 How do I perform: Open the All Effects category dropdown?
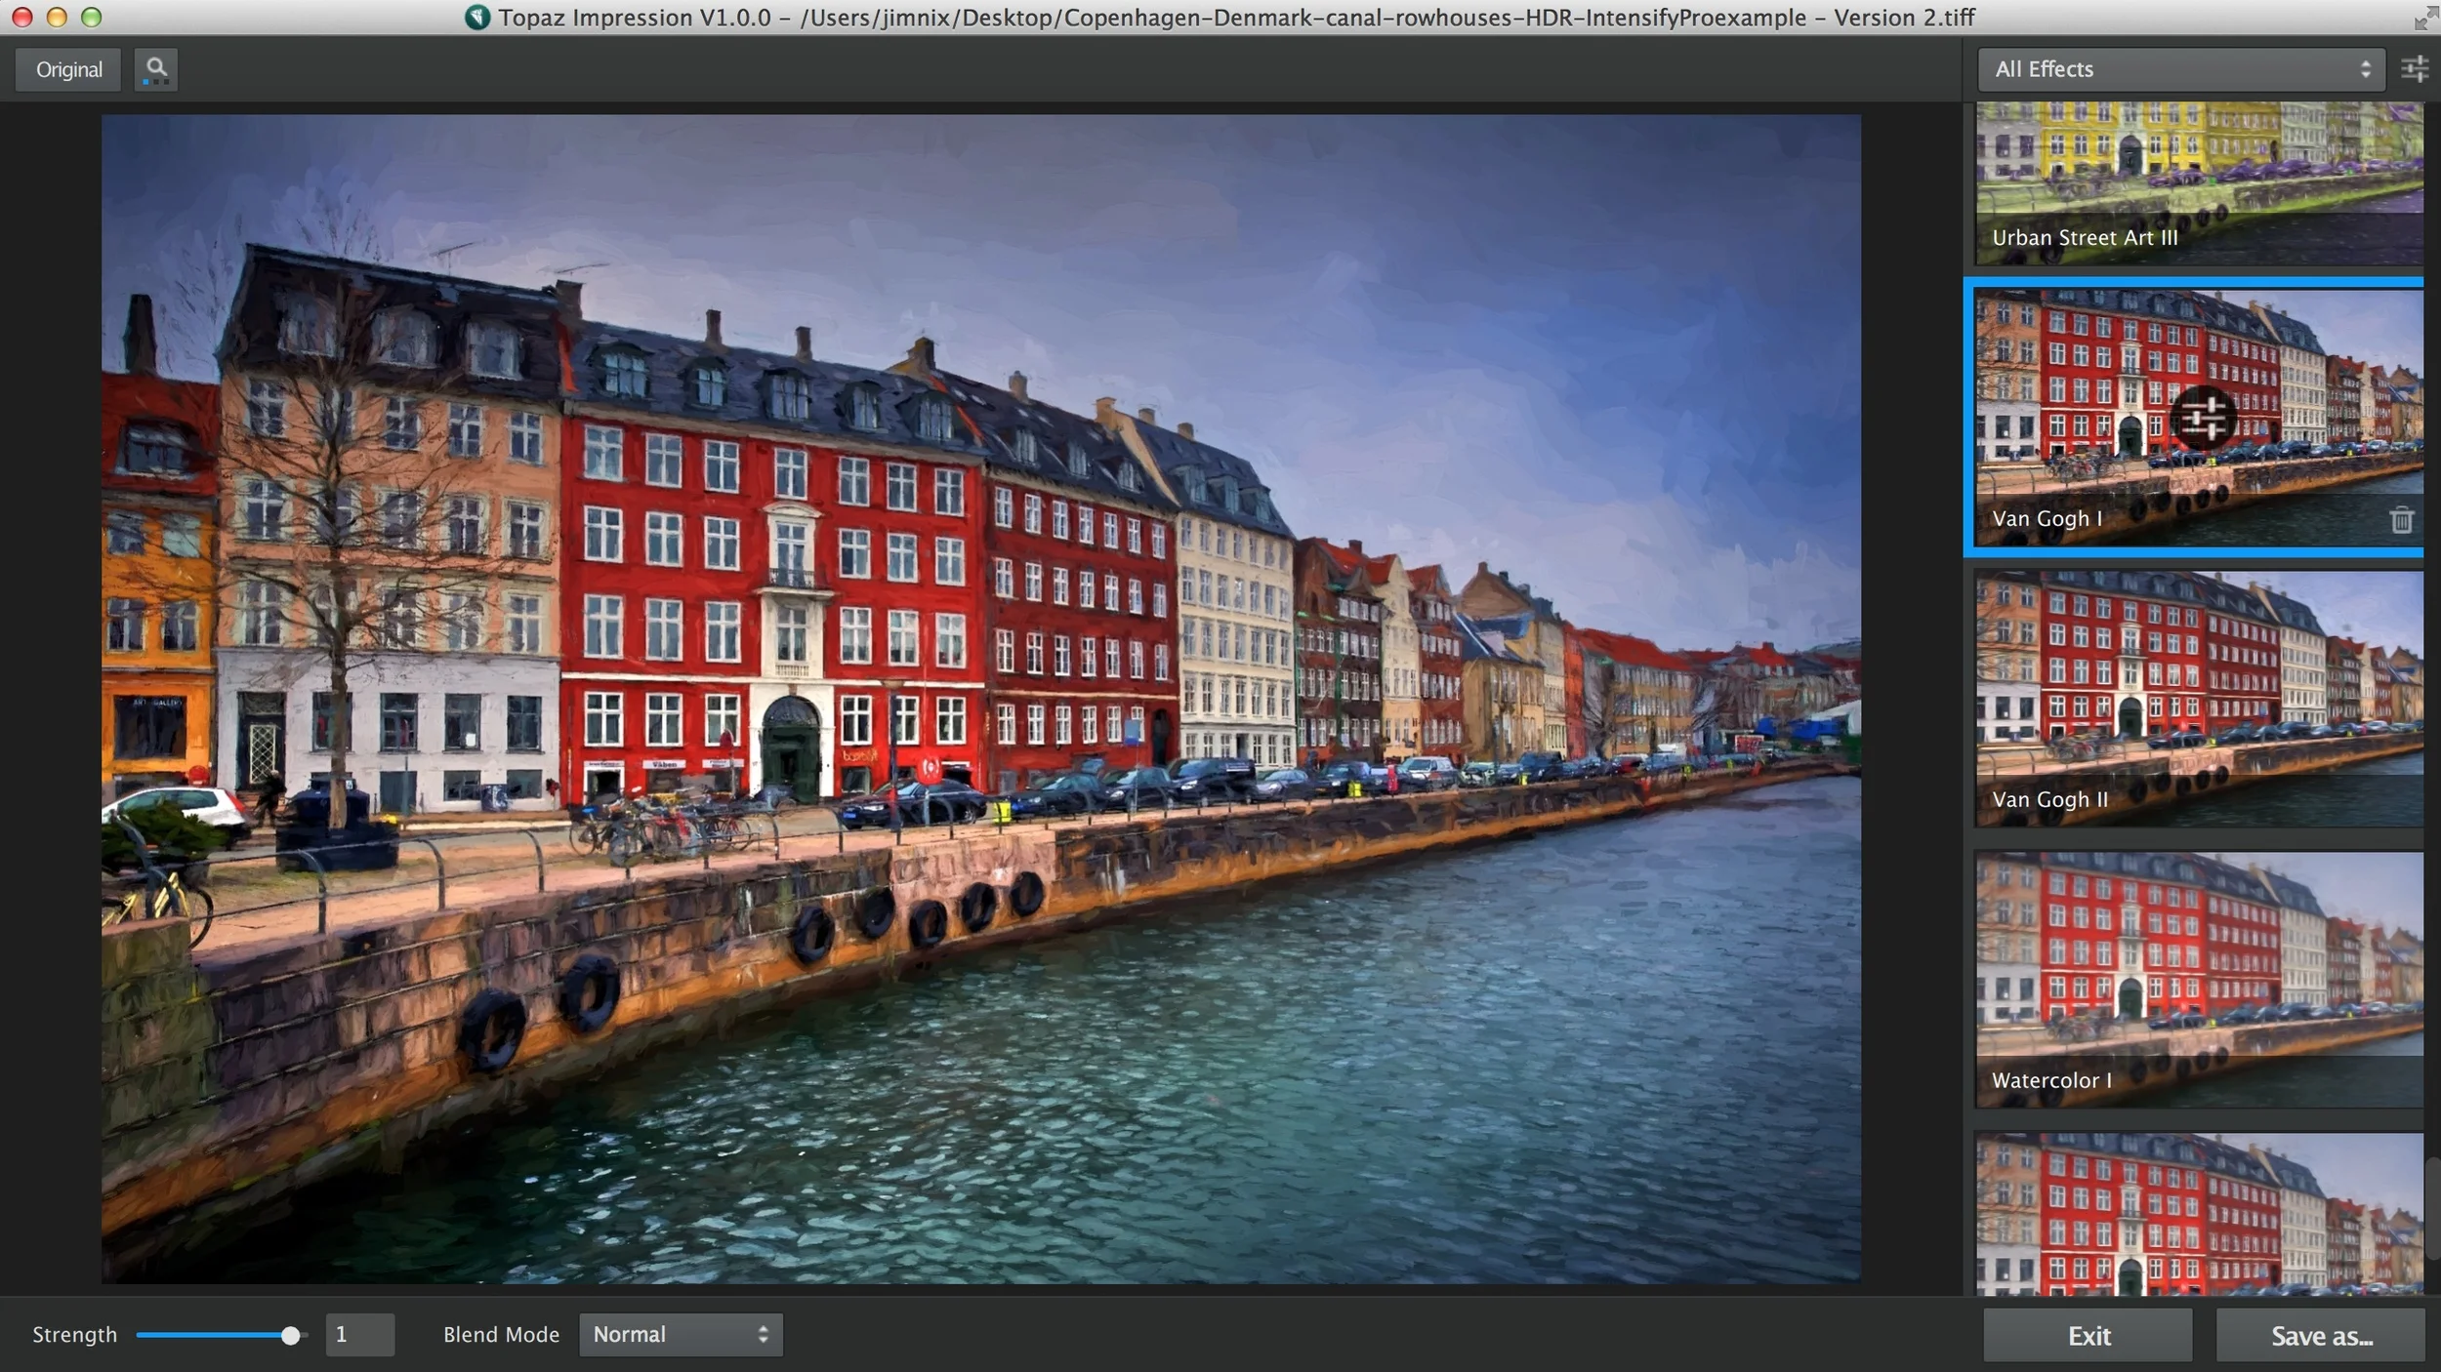2180,69
